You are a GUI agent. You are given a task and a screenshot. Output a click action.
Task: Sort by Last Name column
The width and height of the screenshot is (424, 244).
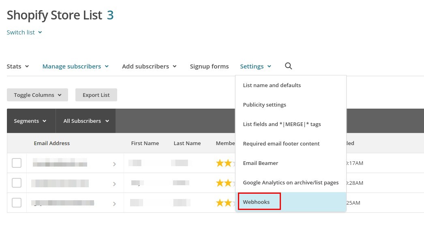point(187,143)
